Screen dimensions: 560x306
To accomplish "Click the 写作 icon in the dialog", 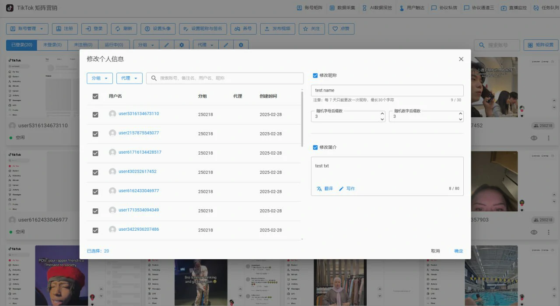I will click(347, 189).
